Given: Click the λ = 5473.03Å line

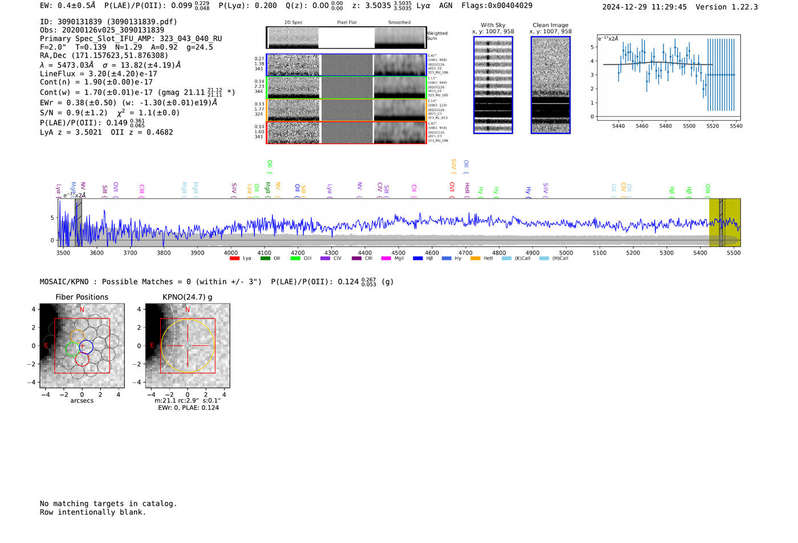Looking at the screenshot, I should point(110,65).
